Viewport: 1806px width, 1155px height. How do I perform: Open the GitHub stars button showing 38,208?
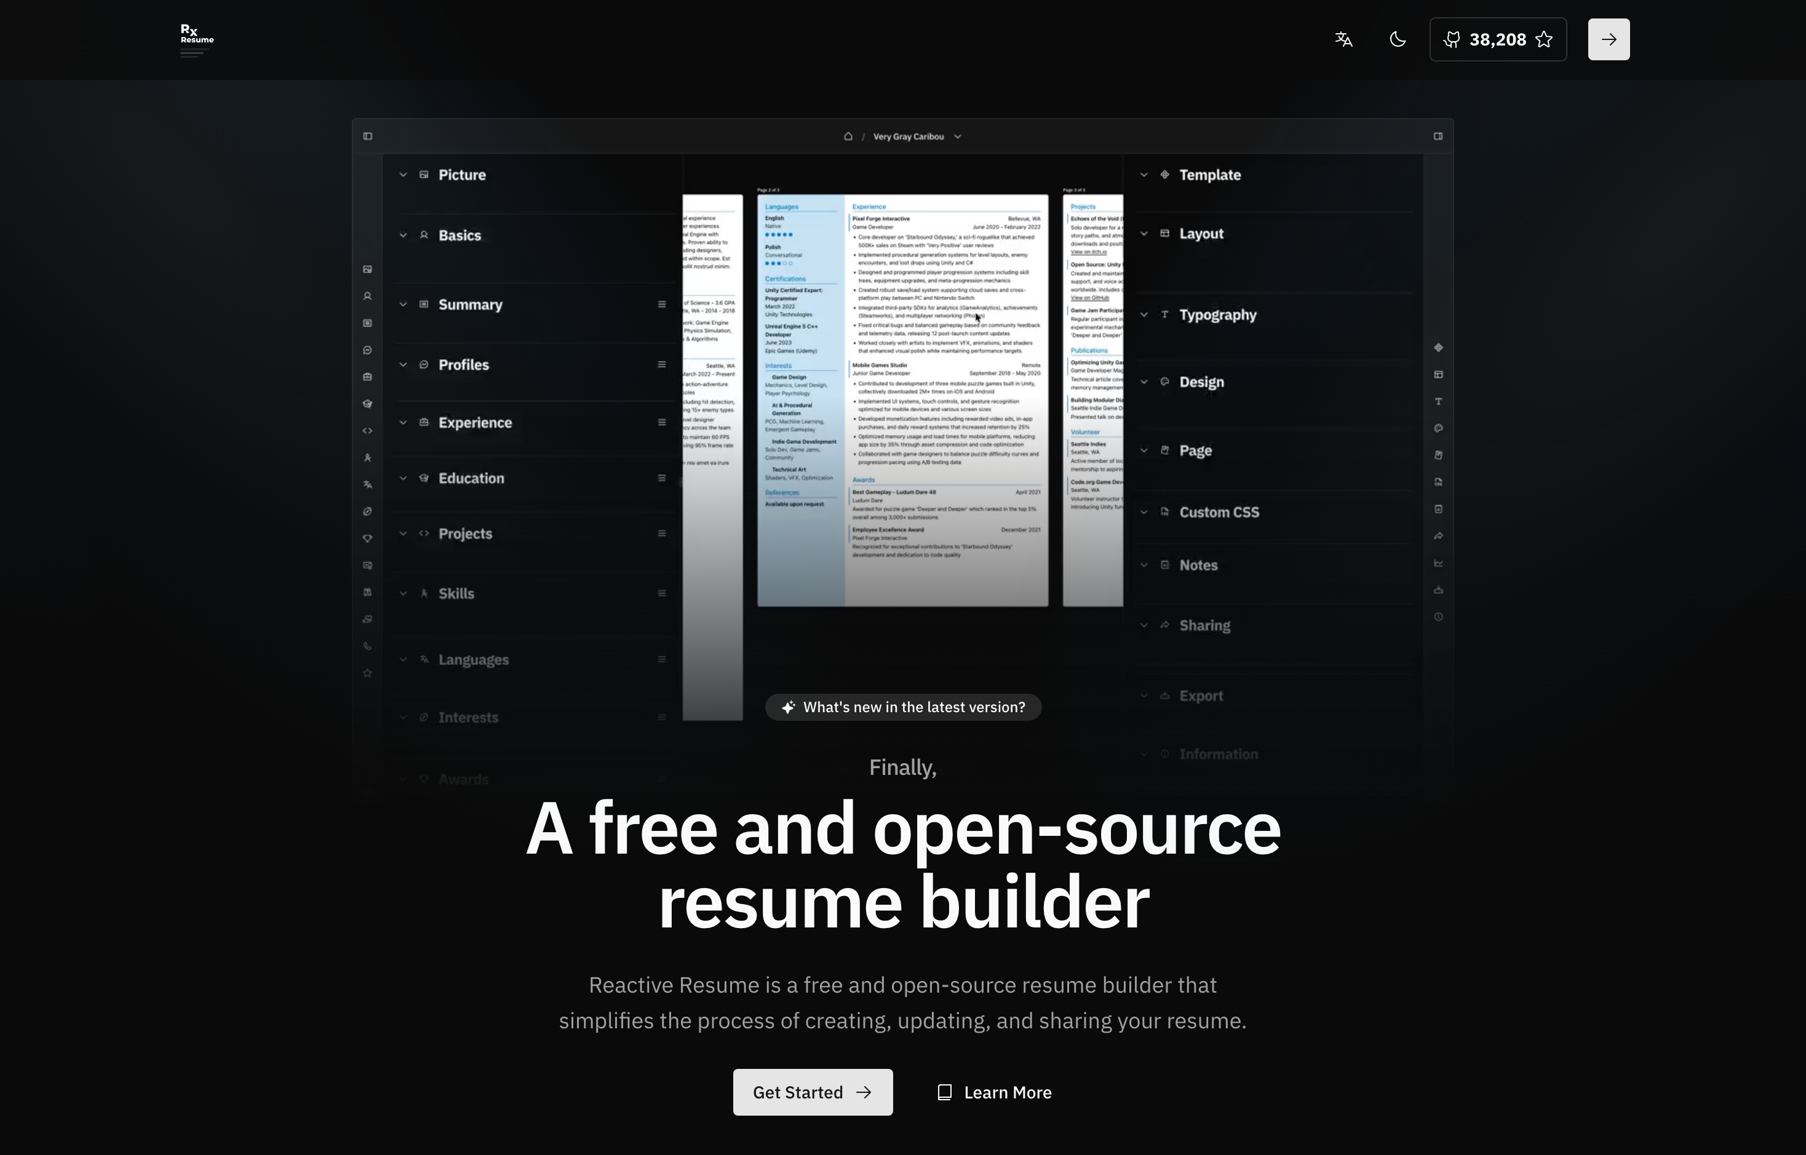point(1497,39)
